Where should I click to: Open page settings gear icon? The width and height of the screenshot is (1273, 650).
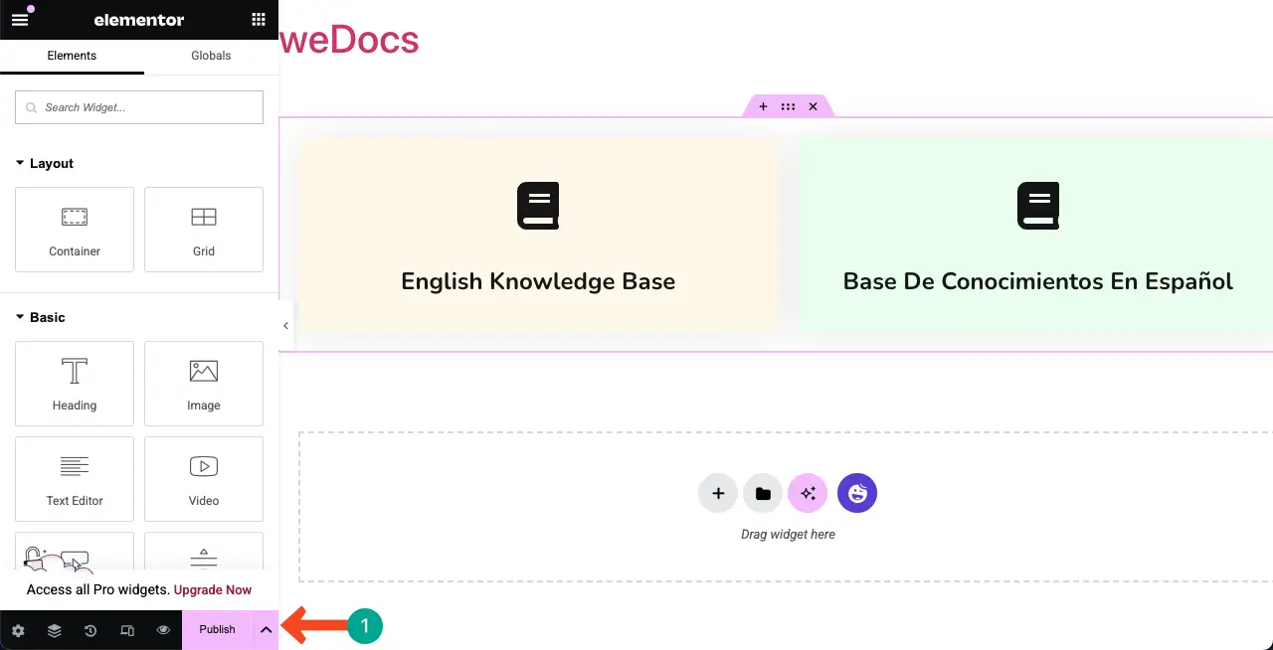(x=18, y=630)
